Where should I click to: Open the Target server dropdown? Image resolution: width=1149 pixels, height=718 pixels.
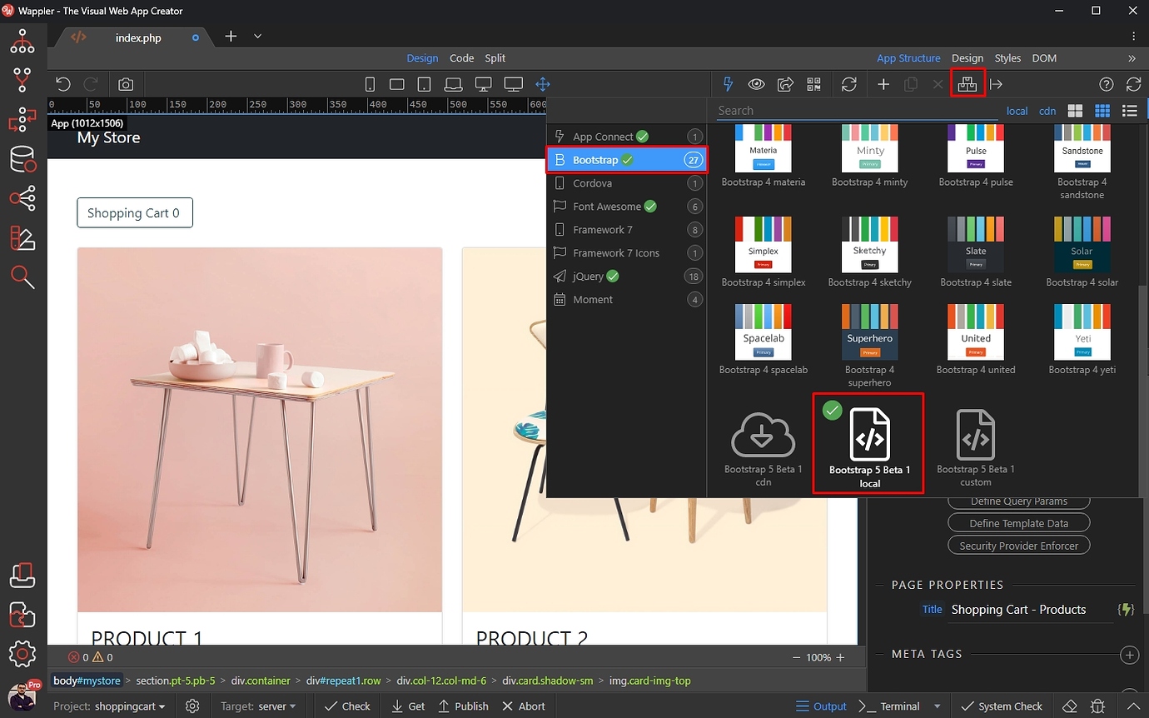click(x=258, y=706)
